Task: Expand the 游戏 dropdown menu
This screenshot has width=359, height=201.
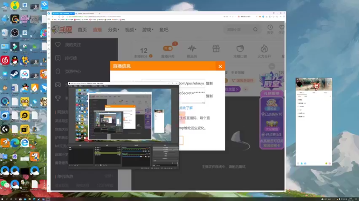Action: click(x=148, y=29)
